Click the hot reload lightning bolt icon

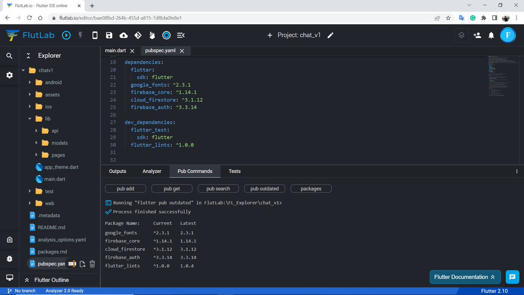click(80, 35)
